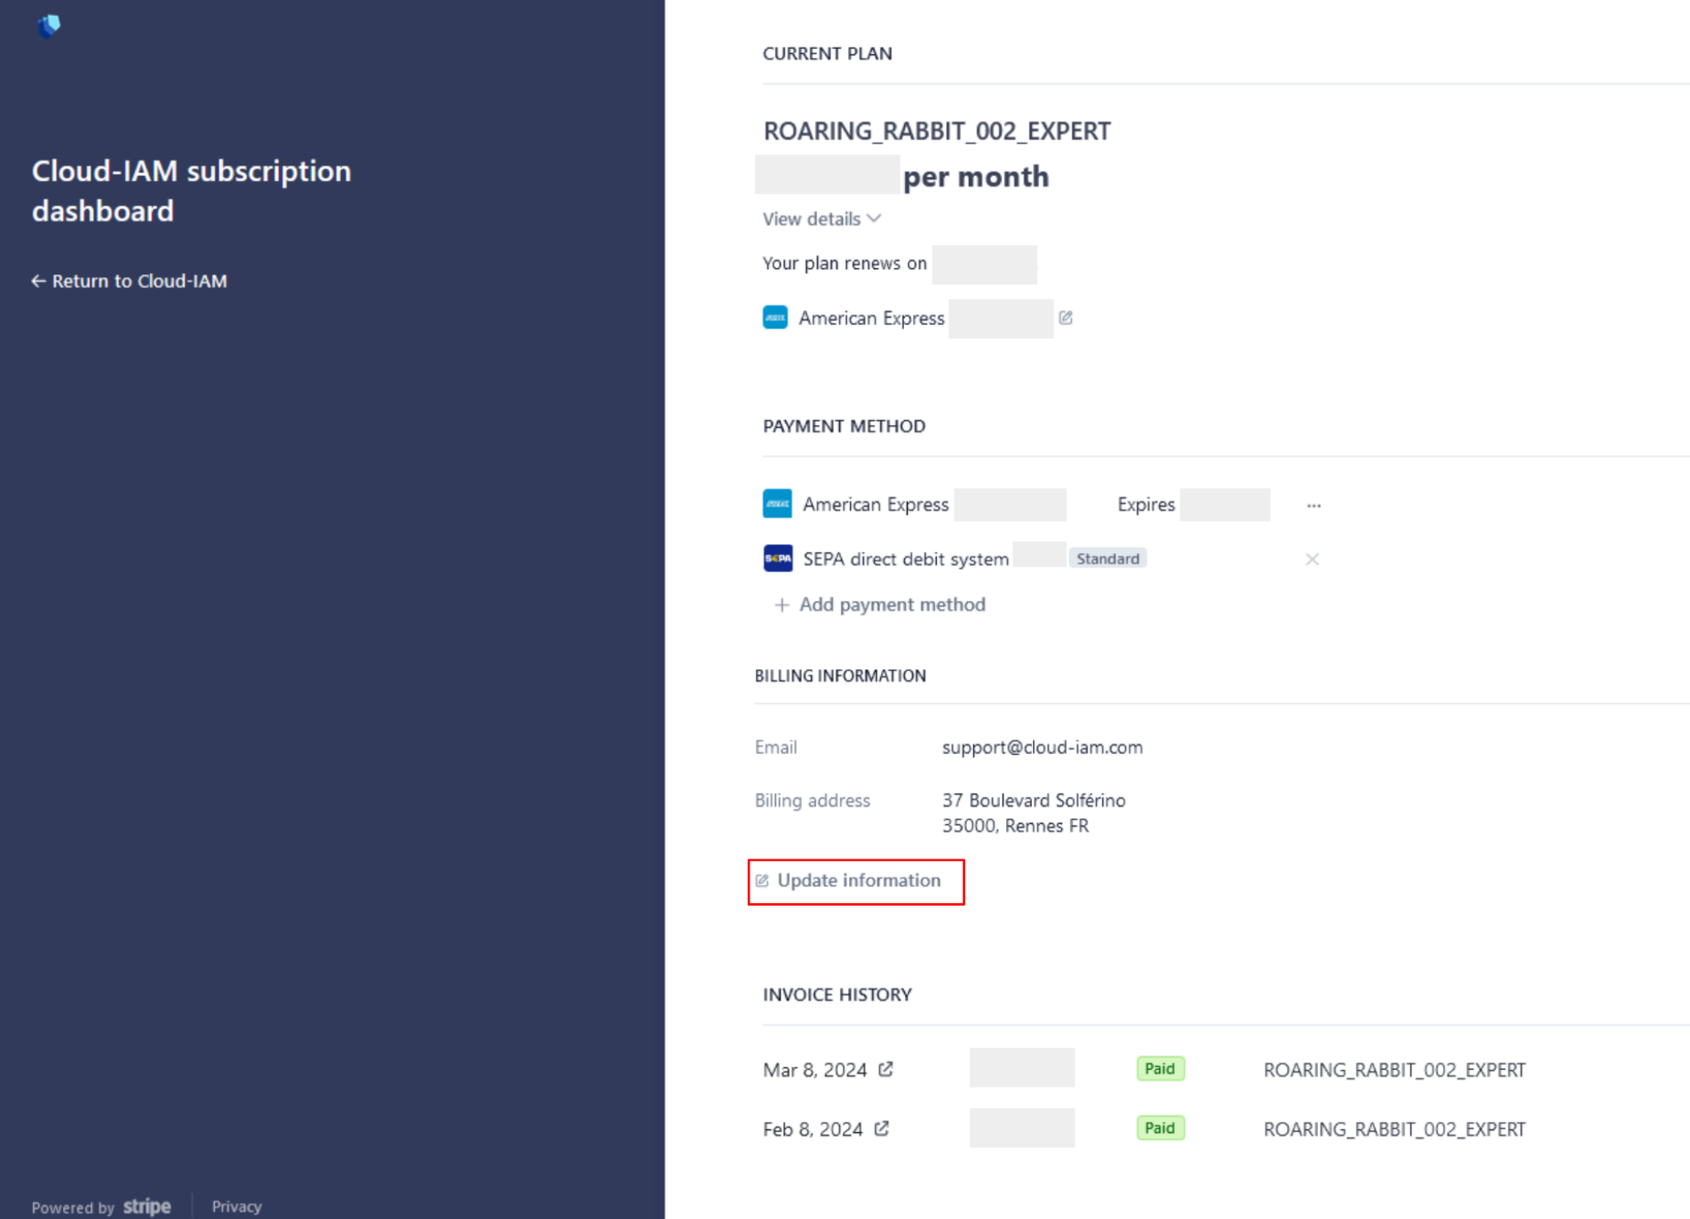Click external link icon beside Mar 8 invoice
1690x1219 pixels.
click(885, 1069)
